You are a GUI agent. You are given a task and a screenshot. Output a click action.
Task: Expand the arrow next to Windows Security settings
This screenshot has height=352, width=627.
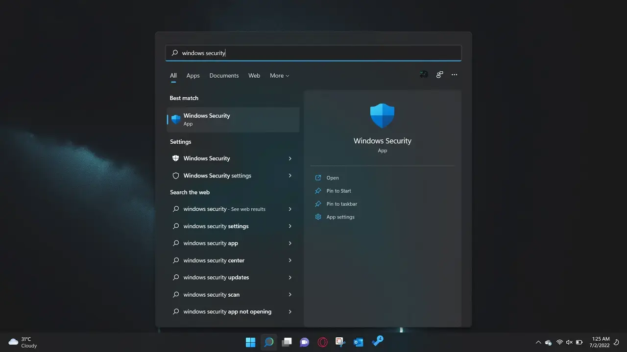pos(290,176)
